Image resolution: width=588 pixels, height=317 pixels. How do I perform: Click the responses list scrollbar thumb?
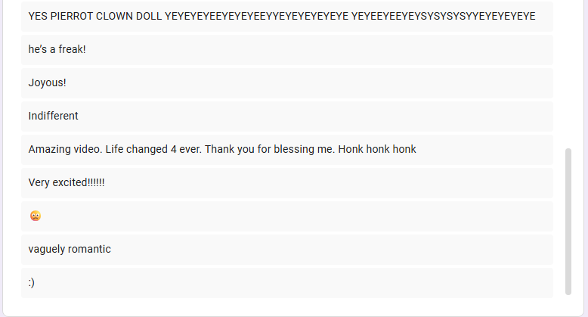568,222
